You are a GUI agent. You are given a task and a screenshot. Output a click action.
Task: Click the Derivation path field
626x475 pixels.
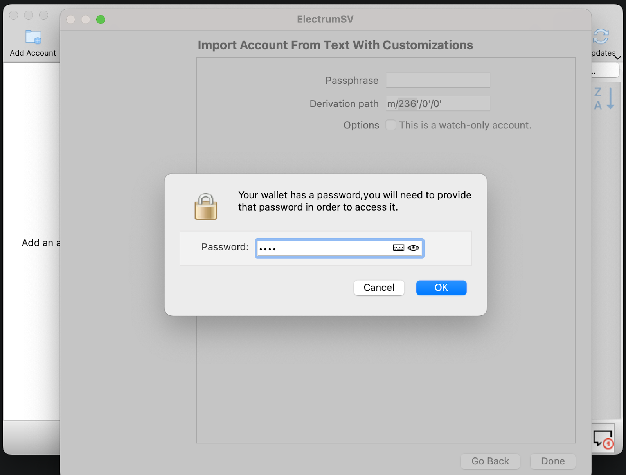(438, 104)
